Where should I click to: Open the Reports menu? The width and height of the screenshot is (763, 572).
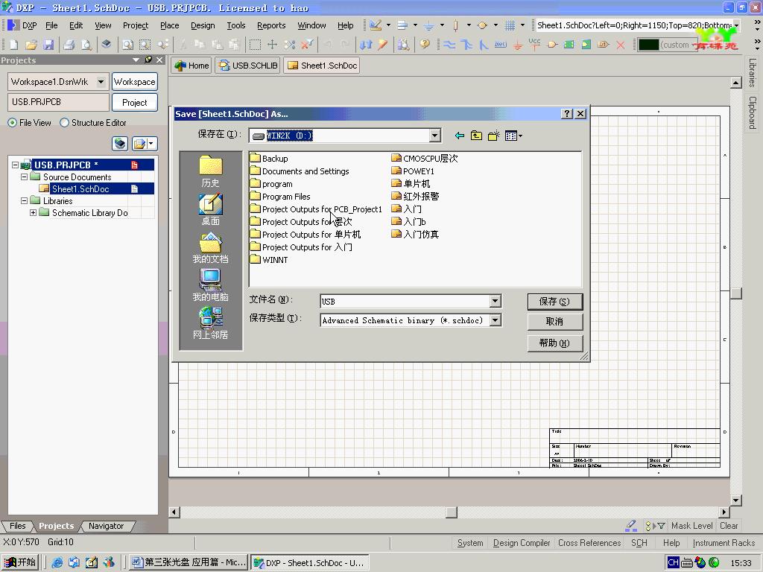(x=271, y=25)
